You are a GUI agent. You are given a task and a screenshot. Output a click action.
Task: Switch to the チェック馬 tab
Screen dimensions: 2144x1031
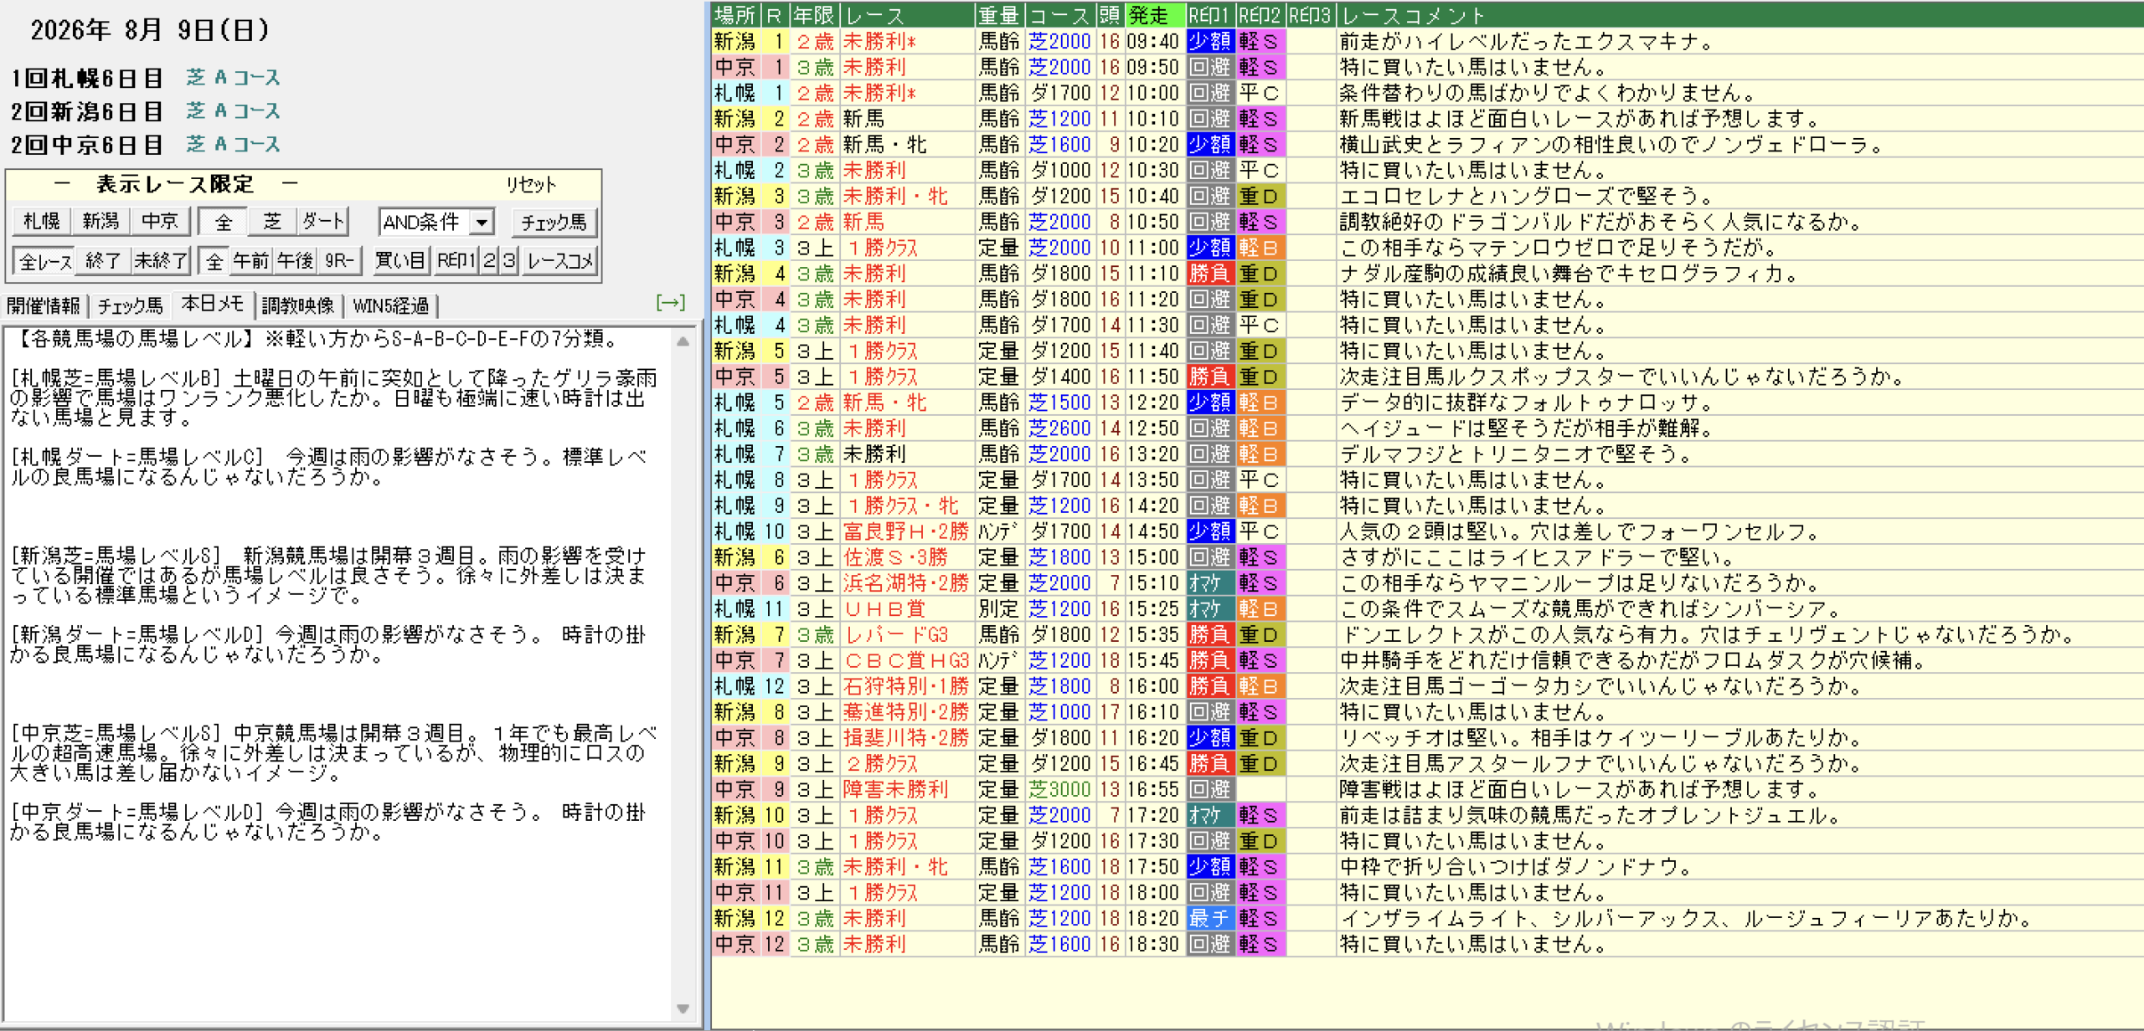130,305
